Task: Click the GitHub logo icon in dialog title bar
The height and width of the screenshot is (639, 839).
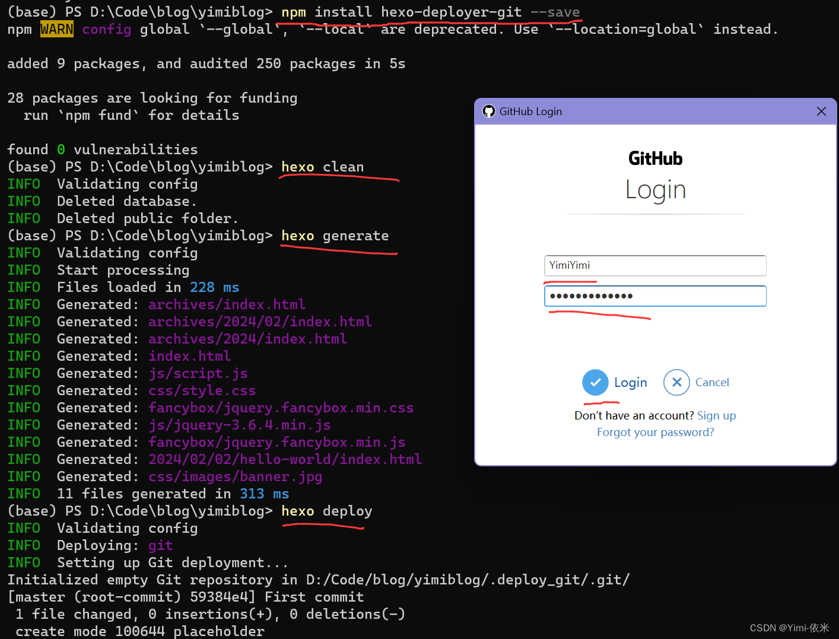Action: coord(489,112)
